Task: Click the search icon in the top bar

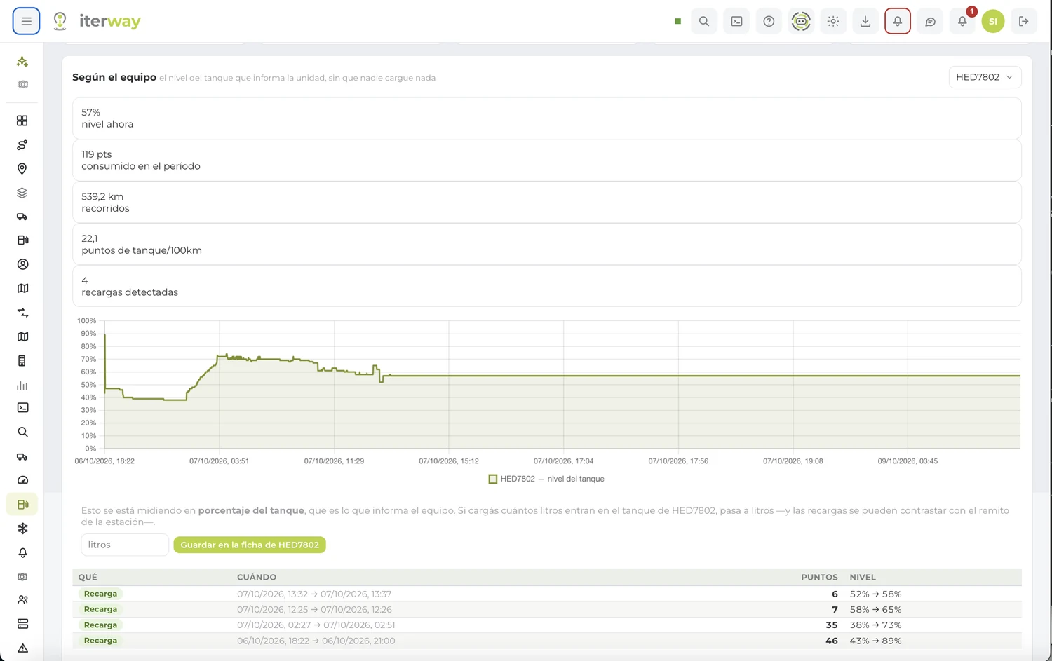Action: 704,21
